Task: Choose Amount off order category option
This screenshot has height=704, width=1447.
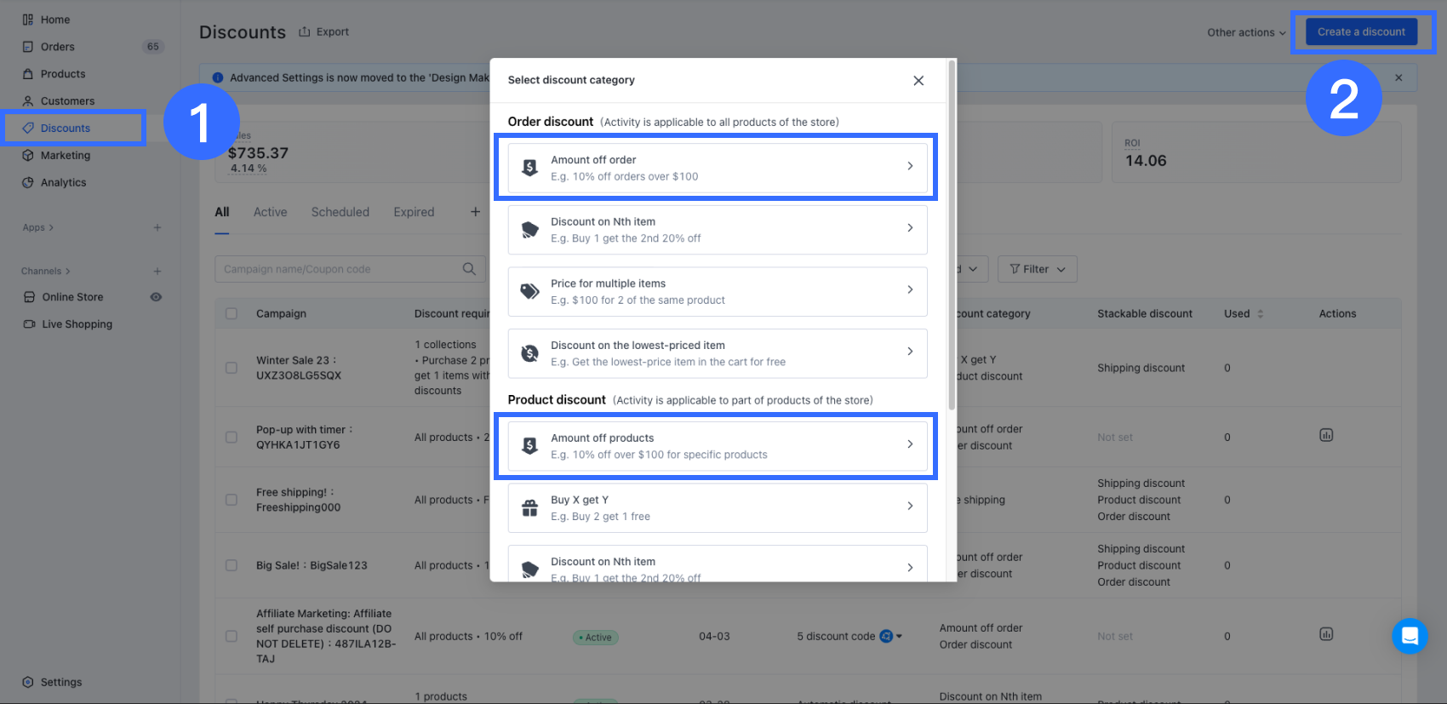Action: coord(717,168)
